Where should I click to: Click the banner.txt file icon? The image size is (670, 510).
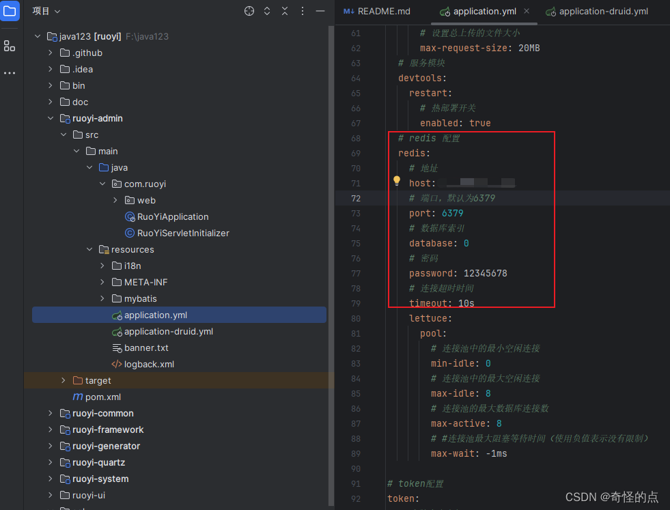(117, 348)
